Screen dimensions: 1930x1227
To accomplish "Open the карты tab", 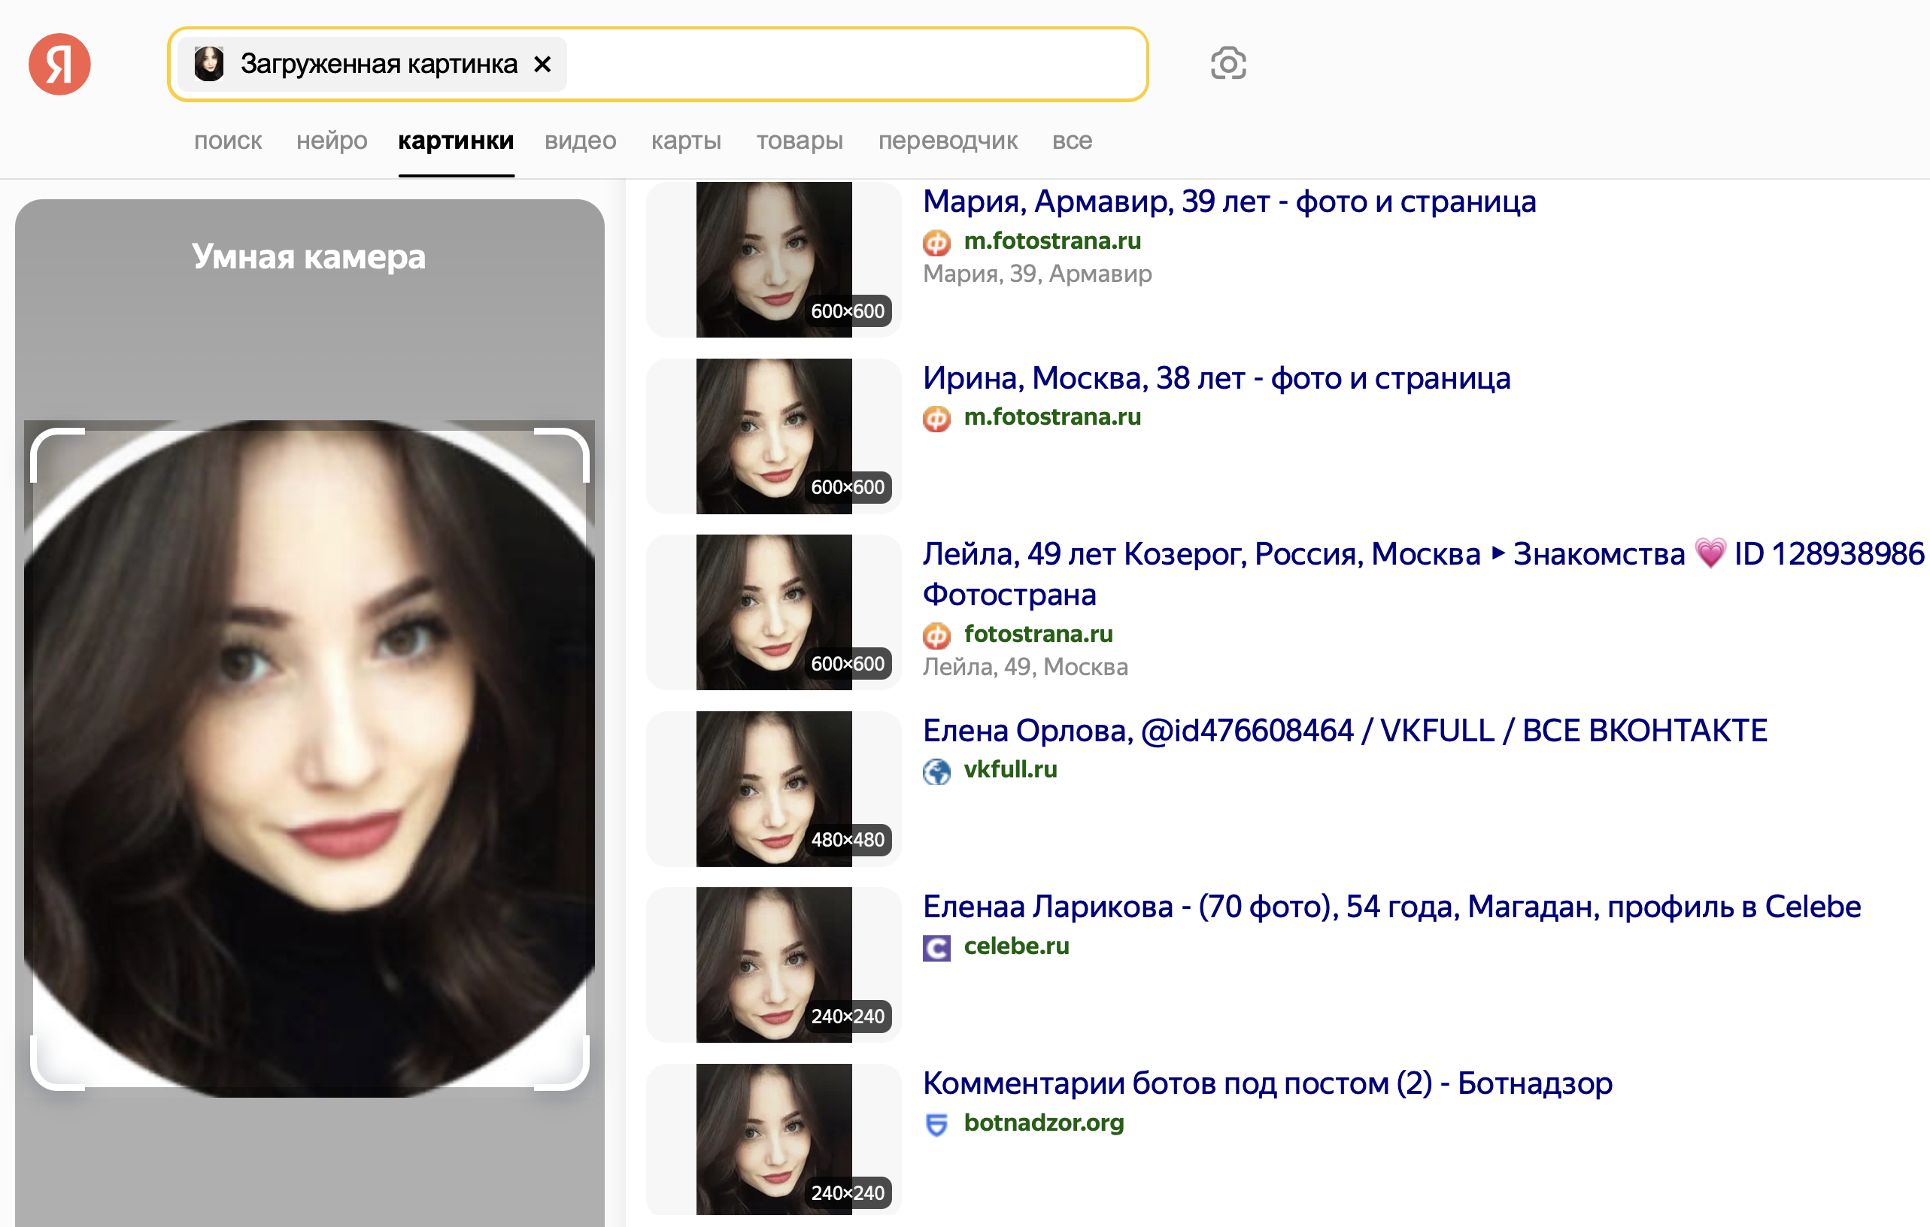I will (686, 141).
